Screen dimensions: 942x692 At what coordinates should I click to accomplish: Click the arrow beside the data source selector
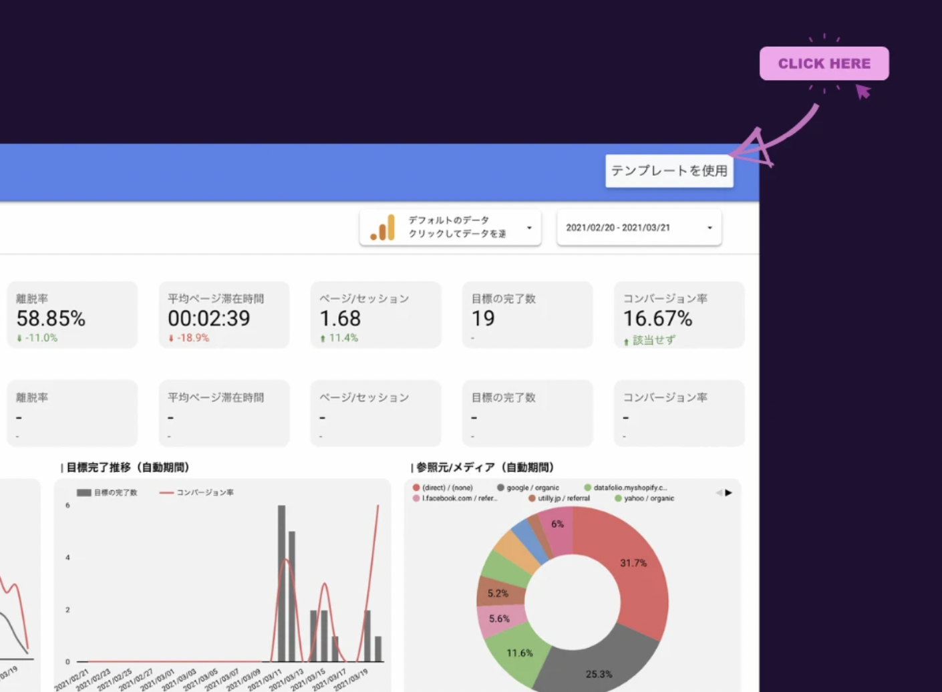coord(529,228)
